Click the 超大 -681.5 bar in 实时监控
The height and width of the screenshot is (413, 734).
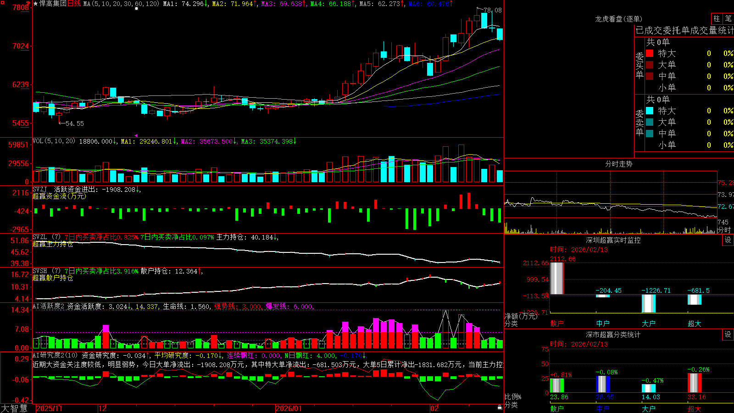695,300
